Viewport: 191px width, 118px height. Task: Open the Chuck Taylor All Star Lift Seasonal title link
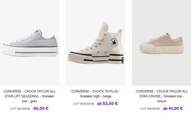pos(30,96)
